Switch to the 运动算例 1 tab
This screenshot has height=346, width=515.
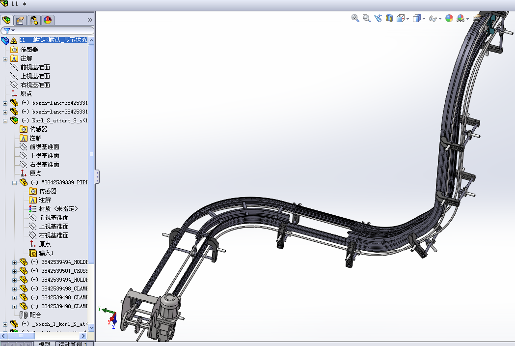click(73, 344)
